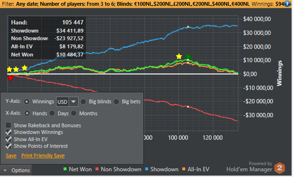Click the Net Won value $10 484,37
Screen dimensions: 293x177
click(70, 55)
